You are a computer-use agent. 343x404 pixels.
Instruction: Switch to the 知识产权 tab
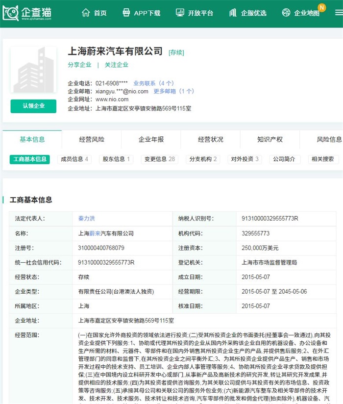(x=270, y=139)
